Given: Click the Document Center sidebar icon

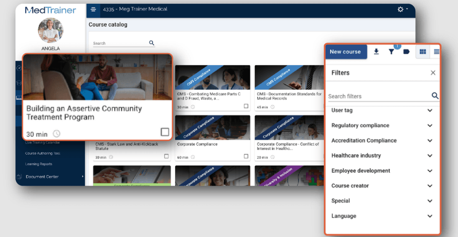Looking at the screenshot, I should pos(19,176).
